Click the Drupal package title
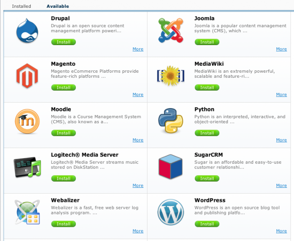Viewport: 294px width, 241px height. [x=60, y=18]
